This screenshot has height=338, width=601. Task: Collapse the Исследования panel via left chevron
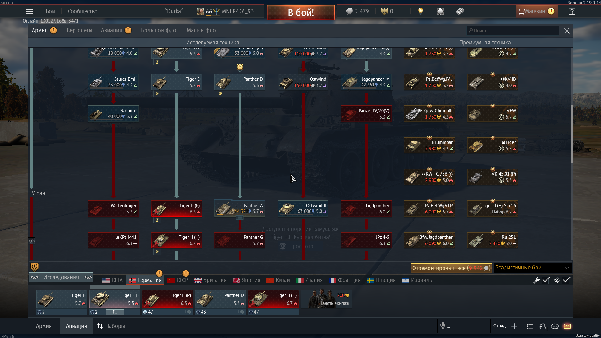click(x=34, y=277)
